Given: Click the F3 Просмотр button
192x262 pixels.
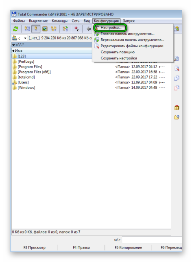Looking at the screenshot, I should pos(35,247).
